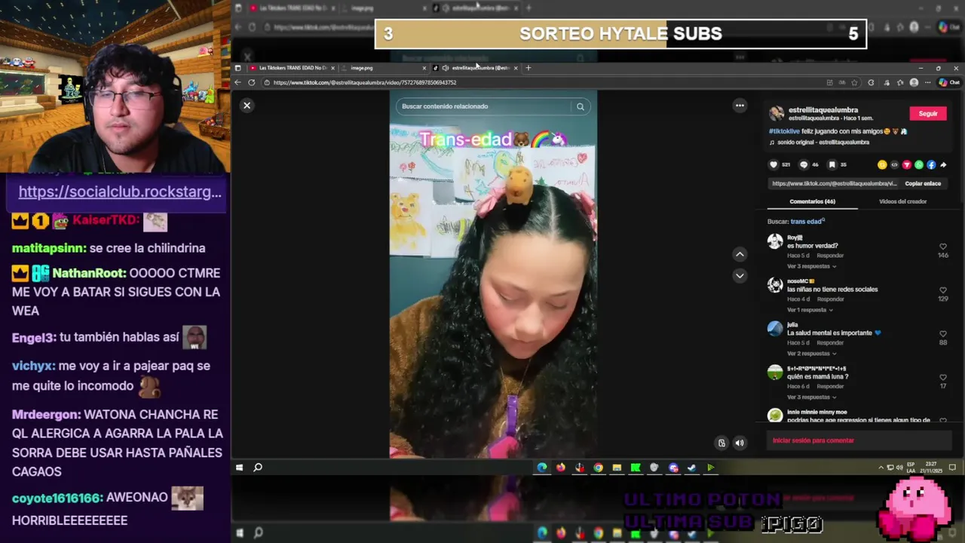
Task: Click noseMC commenter avatar
Action: pyautogui.click(x=775, y=285)
